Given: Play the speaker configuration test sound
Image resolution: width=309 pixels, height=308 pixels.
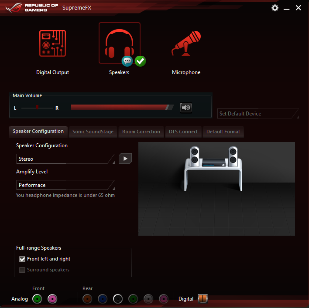Looking at the screenshot, I should click(x=125, y=159).
